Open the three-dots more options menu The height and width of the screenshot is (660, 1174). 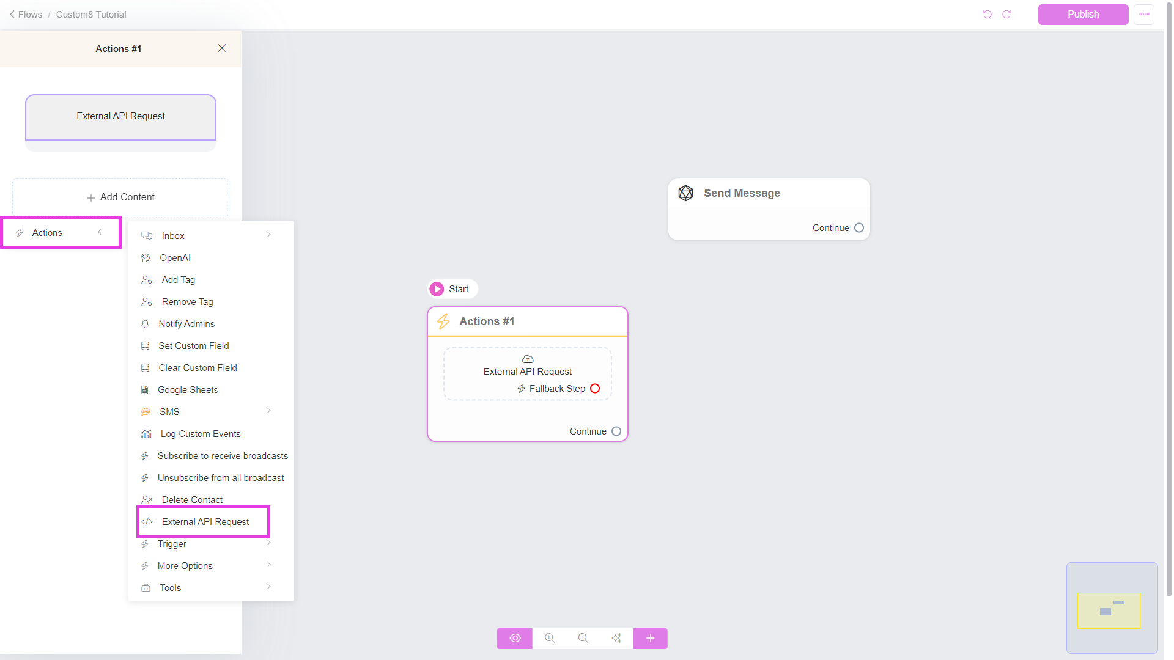click(x=1144, y=14)
